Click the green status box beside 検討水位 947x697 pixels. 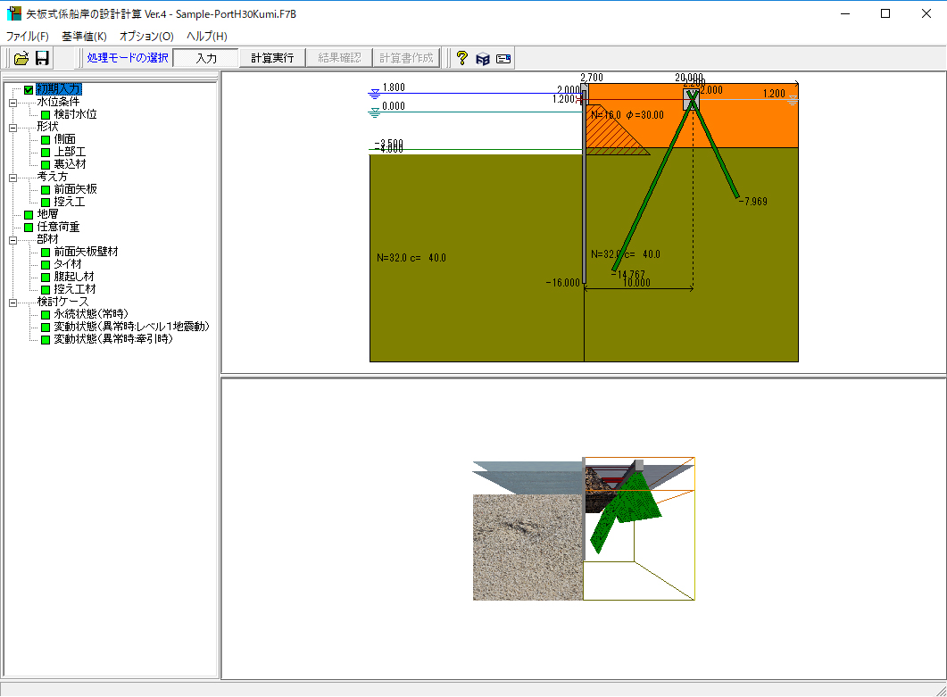pyautogui.click(x=46, y=115)
